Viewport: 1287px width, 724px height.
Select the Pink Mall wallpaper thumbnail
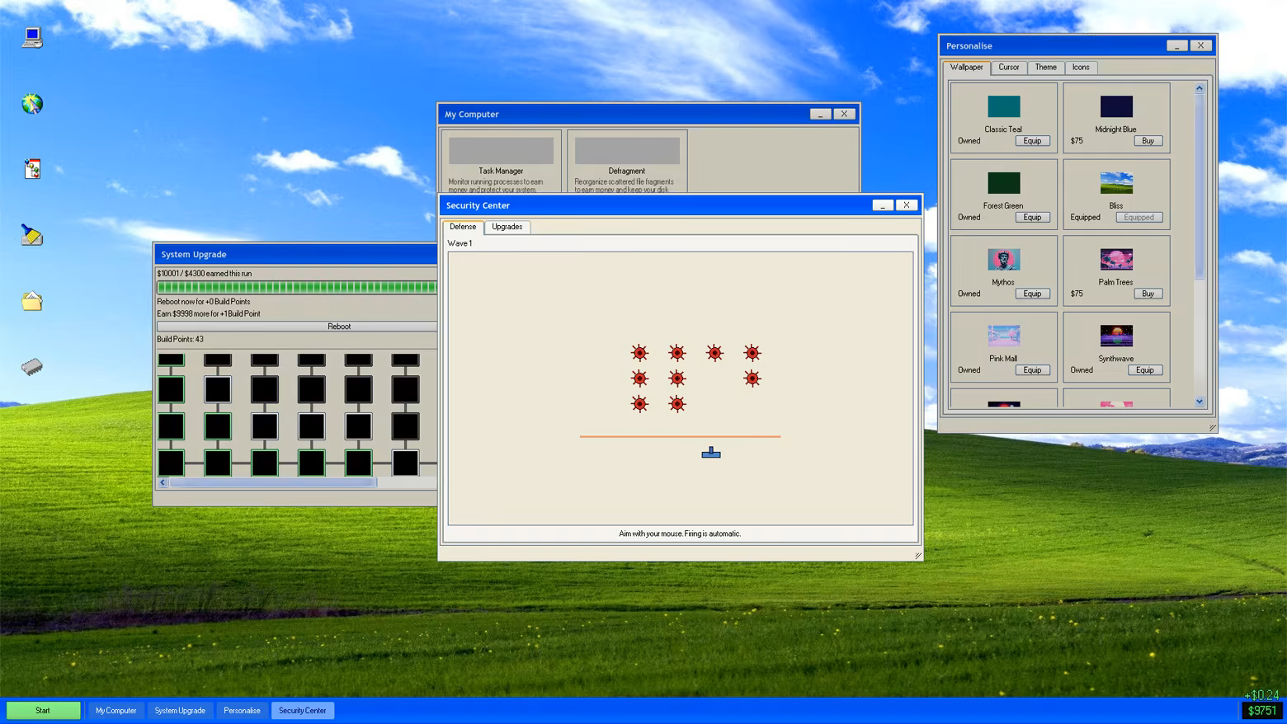[x=1003, y=336]
